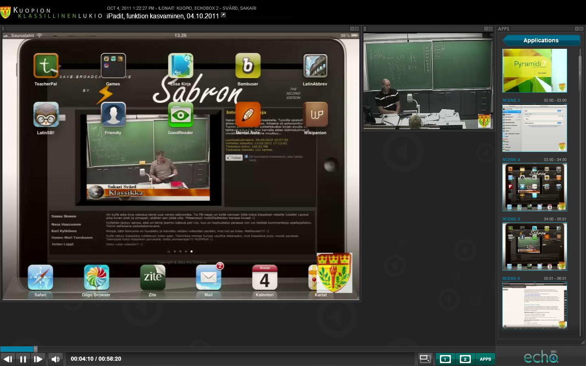Skip back to the previous scene
Screen dimensions: 586x366
coord(8,359)
